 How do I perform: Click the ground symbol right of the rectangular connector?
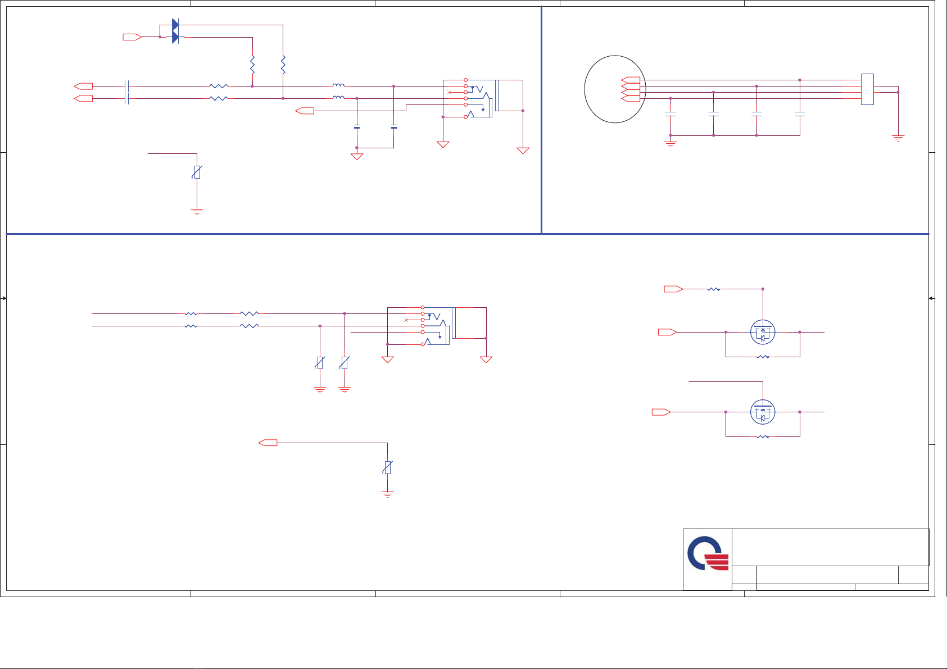point(898,138)
